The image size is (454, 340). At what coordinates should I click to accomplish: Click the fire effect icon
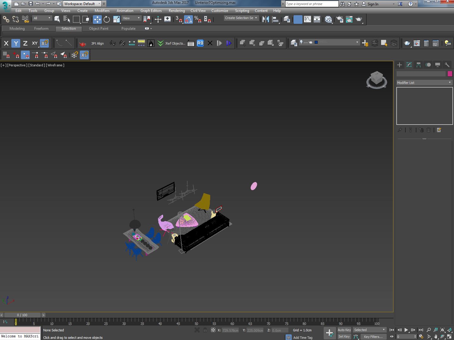click(x=151, y=43)
